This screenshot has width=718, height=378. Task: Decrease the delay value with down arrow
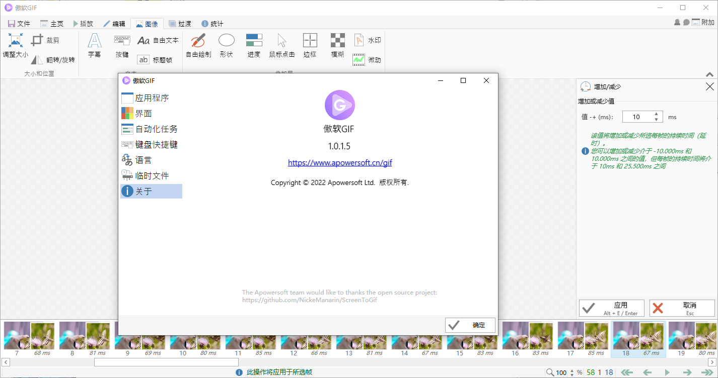[656, 120]
